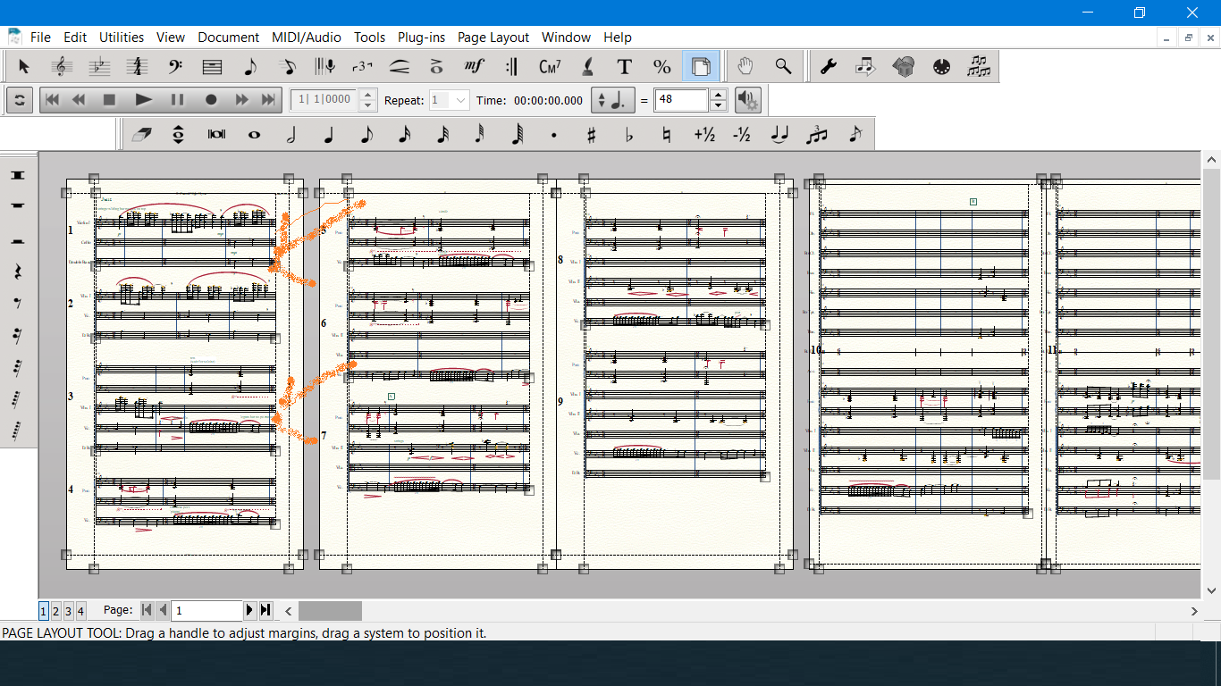
Task: Switch to Layer 2
Action: (x=55, y=611)
